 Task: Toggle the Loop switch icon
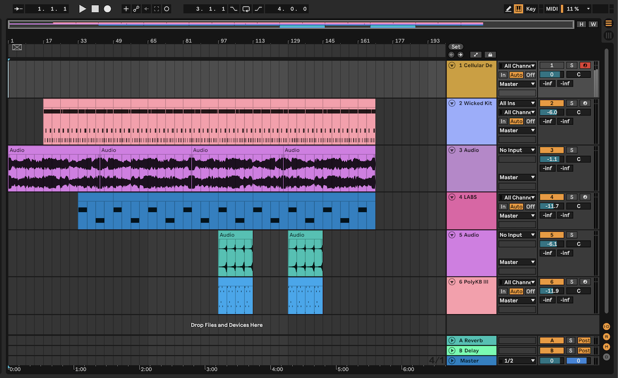pyautogui.click(x=246, y=9)
